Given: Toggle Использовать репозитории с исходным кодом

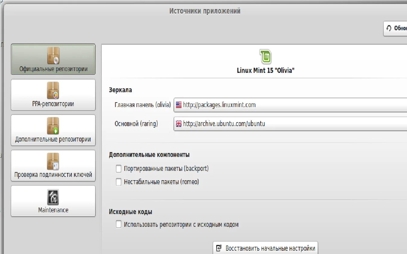Looking at the screenshot, I should pos(119,225).
